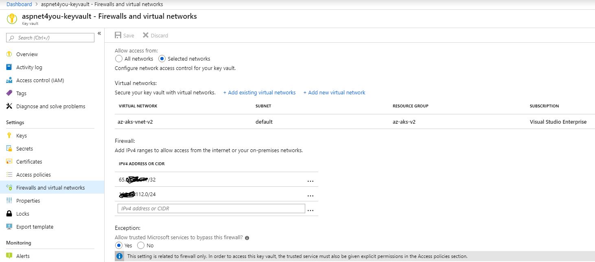Click the Visual Studio Enterprise subscription cell
This screenshot has height=262, width=595.
coord(558,122)
